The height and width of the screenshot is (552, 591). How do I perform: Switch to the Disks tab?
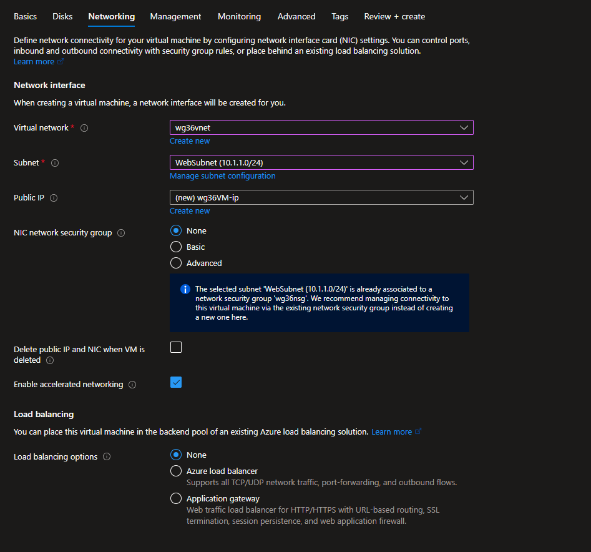62,16
